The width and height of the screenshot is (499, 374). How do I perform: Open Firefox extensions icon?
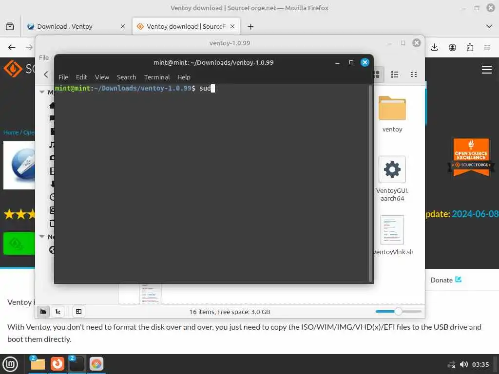[x=470, y=47]
